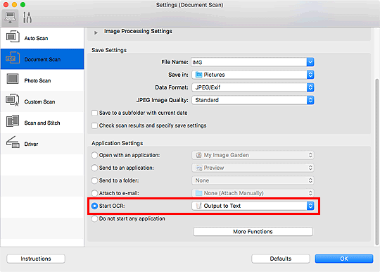Open the scan-from-computer settings tab icon
Viewport: 380px width, 272px height.
point(10,18)
